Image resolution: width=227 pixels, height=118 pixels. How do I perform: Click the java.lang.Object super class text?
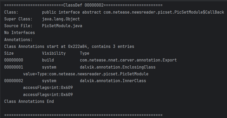(61, 19)
